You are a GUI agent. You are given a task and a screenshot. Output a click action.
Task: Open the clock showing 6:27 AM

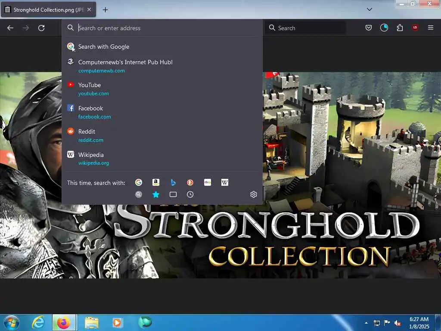tap(419, 323)
